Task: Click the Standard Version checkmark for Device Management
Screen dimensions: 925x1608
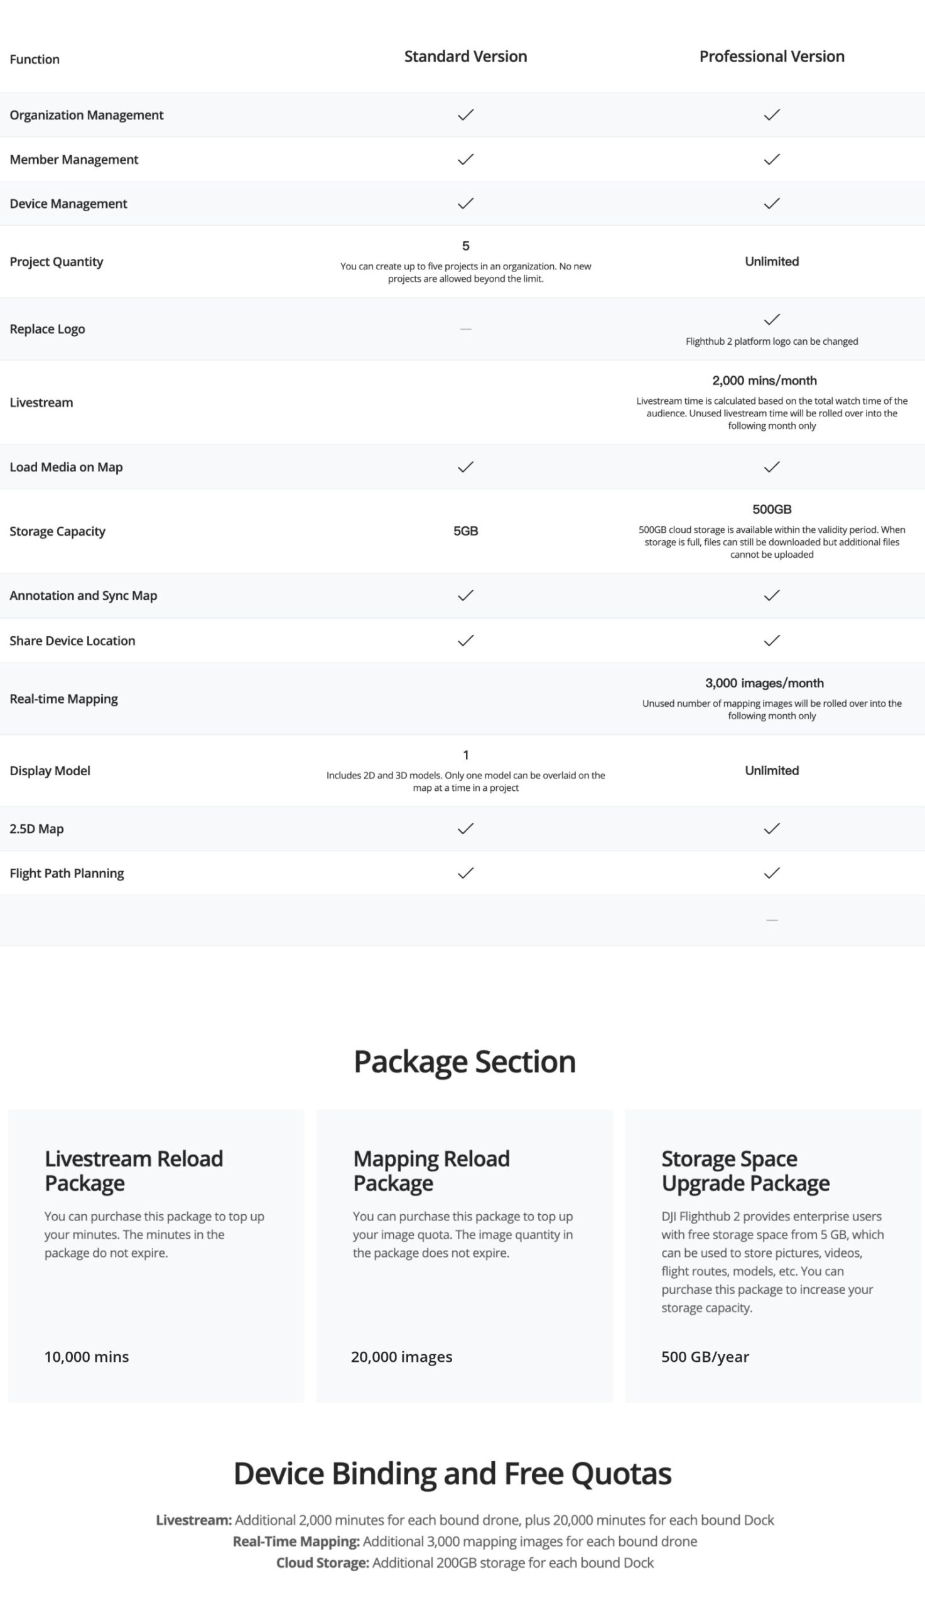Action: [x=466, y=204]
